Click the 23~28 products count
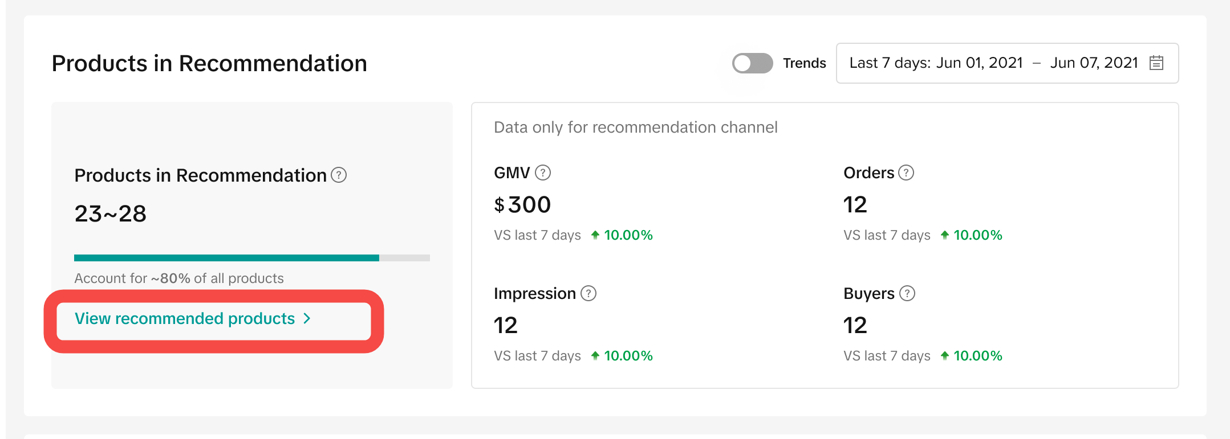This screenshot has width=1230, height=439. [111, 214]
